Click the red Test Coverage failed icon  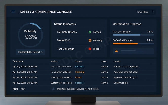(x=90, y=49)
